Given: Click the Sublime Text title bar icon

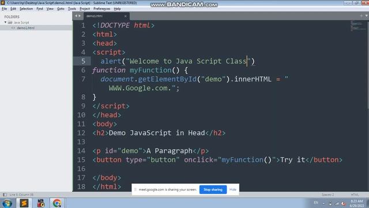Looking at the screenshot, I should [3, 3].
